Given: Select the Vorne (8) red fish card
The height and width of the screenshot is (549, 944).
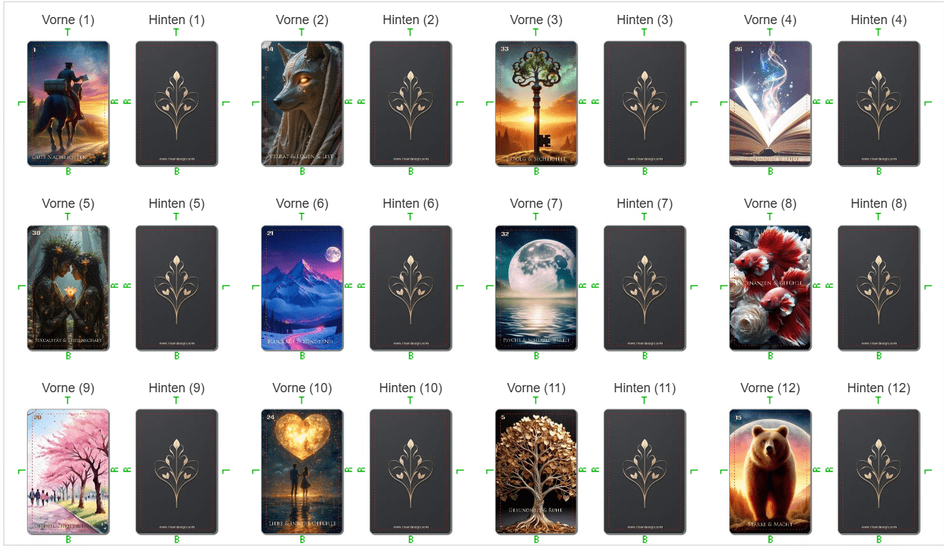Looking at the screenshot, I should [x=770, y=288].
